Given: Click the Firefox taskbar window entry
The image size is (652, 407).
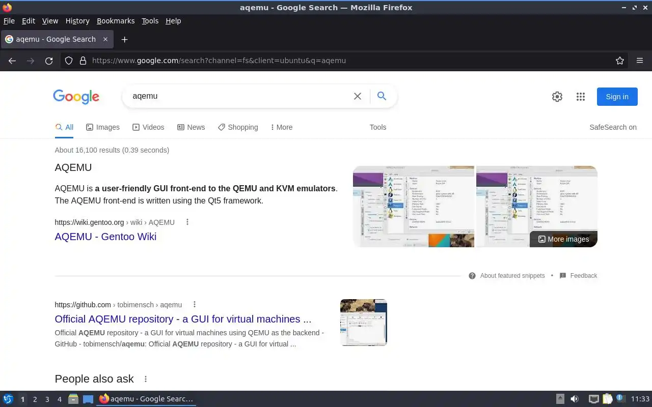Looking at the screenshot, I should coord(146,399).
